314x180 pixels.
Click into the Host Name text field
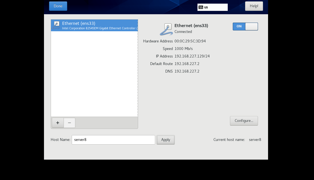[113, 140]
